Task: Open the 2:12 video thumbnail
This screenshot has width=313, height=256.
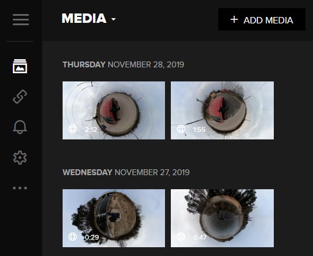Action: (x=113, y=110)
